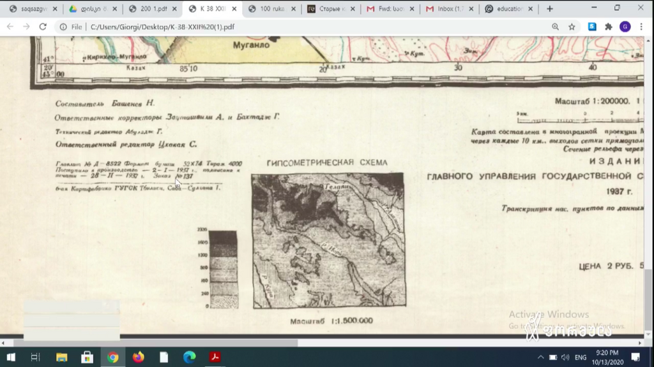Open a new browser tab
The width and height of the screenshot is (654, 367).
(550, 9)
